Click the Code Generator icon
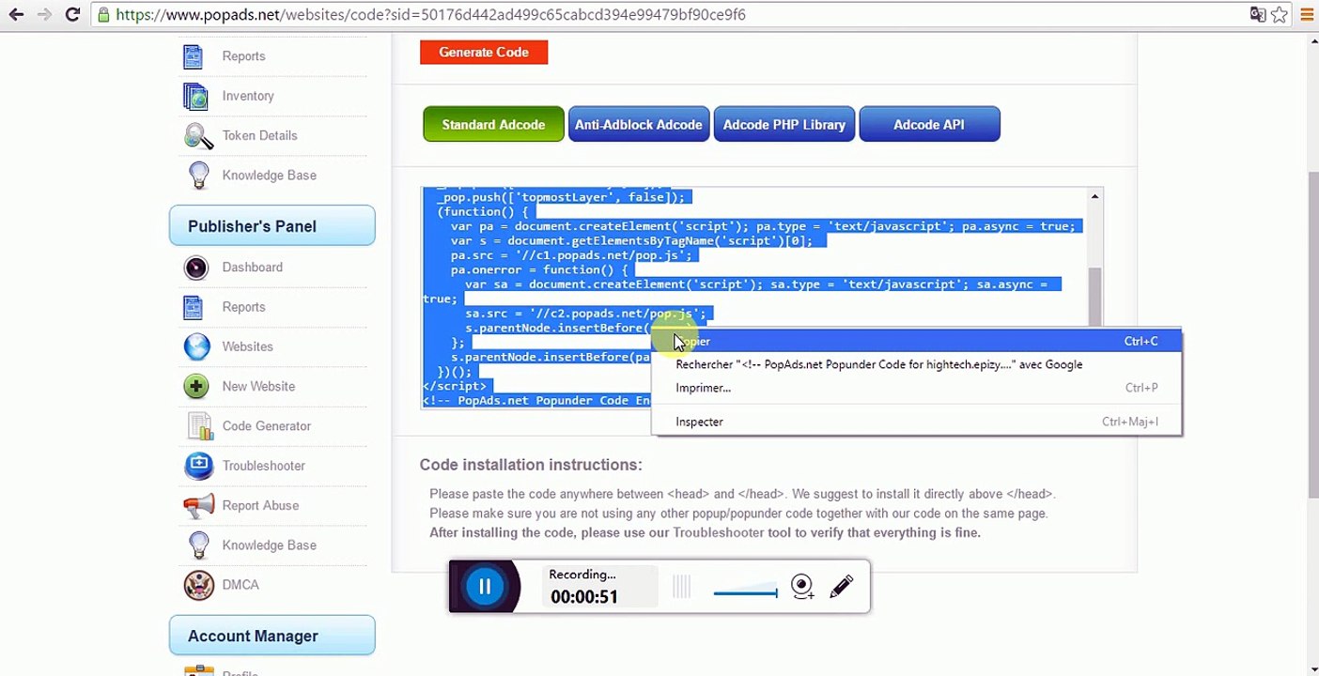This screenshot has height=676, width=1319. click(x=200, y=426)
